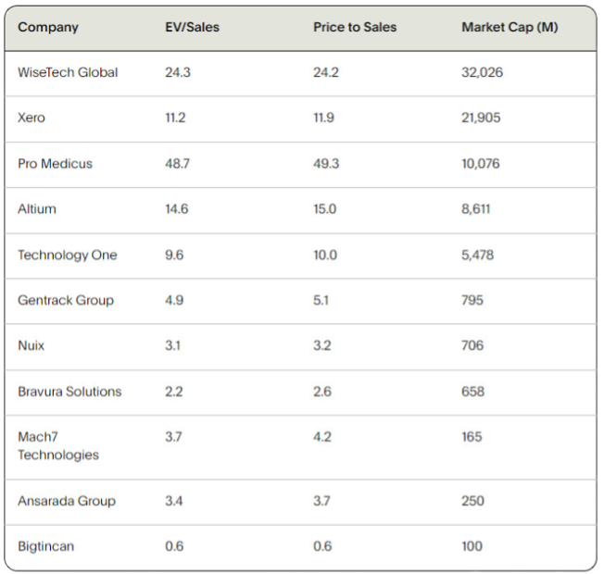Click the Price to Sales column header
The height and width of the screenshot is (574, 604).
click(355, 27)
